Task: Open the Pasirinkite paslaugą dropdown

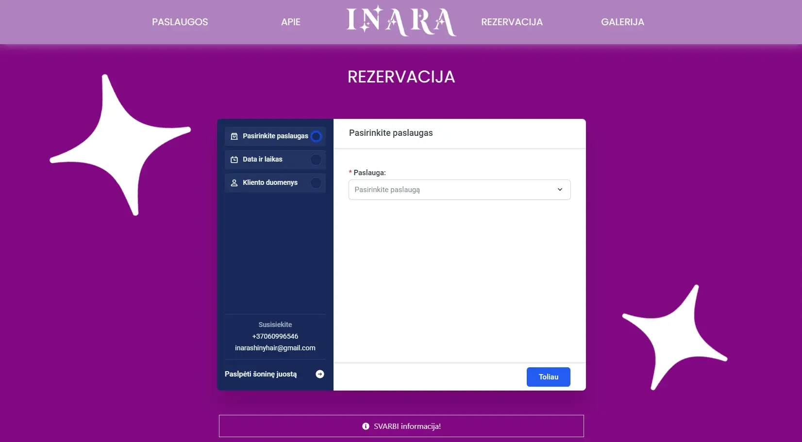Action: coord(451,190)
